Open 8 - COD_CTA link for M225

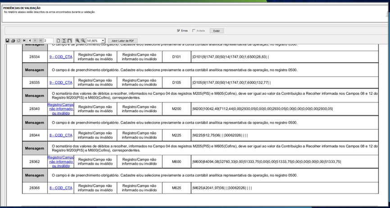pos(61,135)
